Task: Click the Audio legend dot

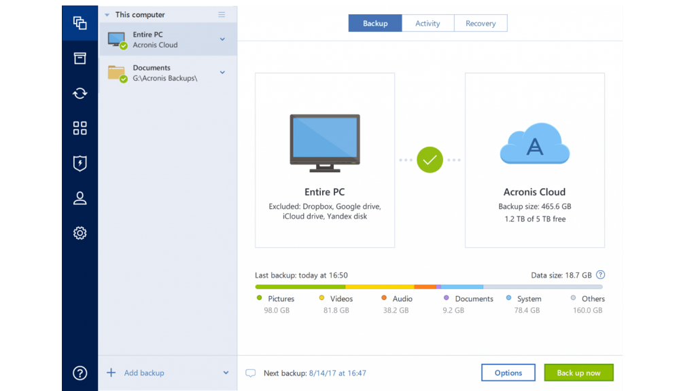Action: (384, 298)
